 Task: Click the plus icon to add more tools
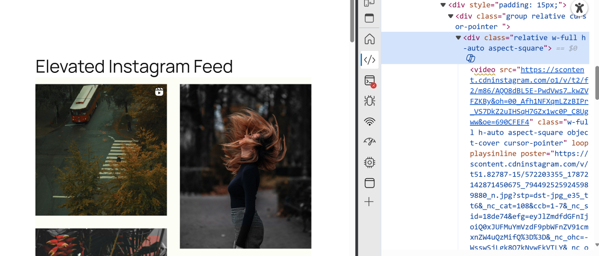coord(369,202)
